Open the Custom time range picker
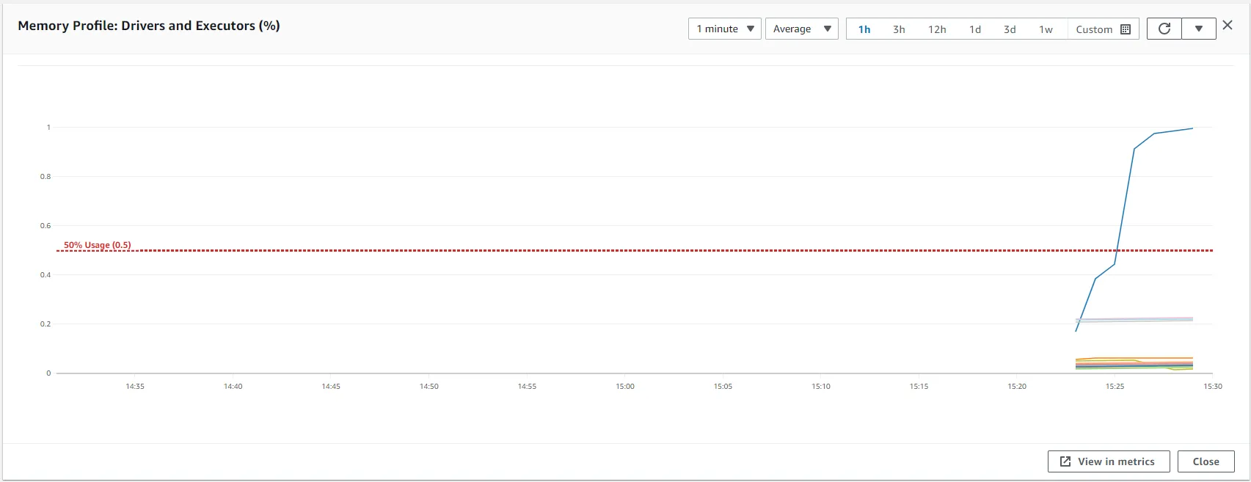 [1103, 29]
